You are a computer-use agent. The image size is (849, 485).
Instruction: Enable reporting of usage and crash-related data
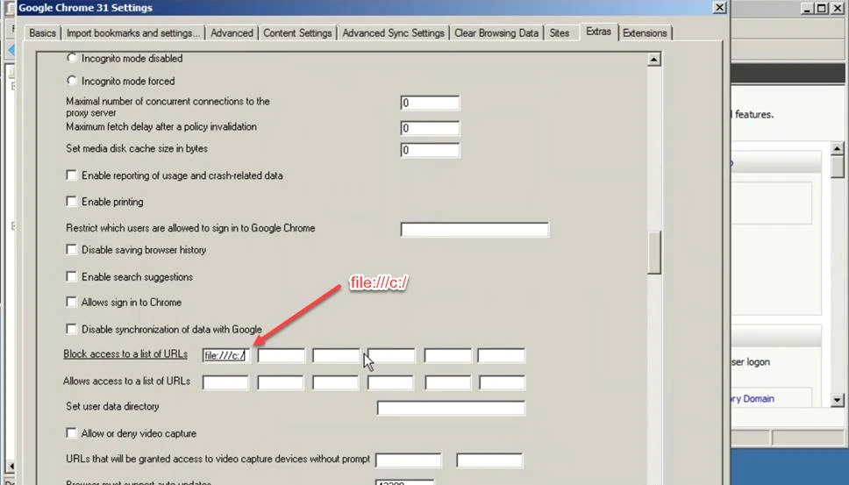tap(72, 175)
